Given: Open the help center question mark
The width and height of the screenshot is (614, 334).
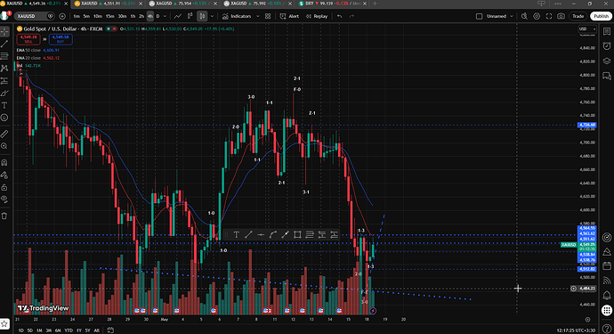Looking at the screenshot, I should click(x=607, y=329).
